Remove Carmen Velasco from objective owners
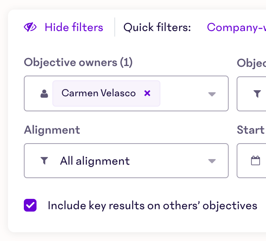The image size is (266, 241). tap(147, 93)
